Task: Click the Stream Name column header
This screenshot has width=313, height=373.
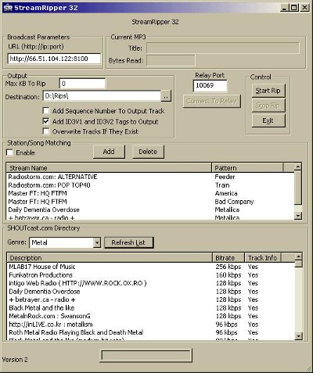Action: (109, 168)
